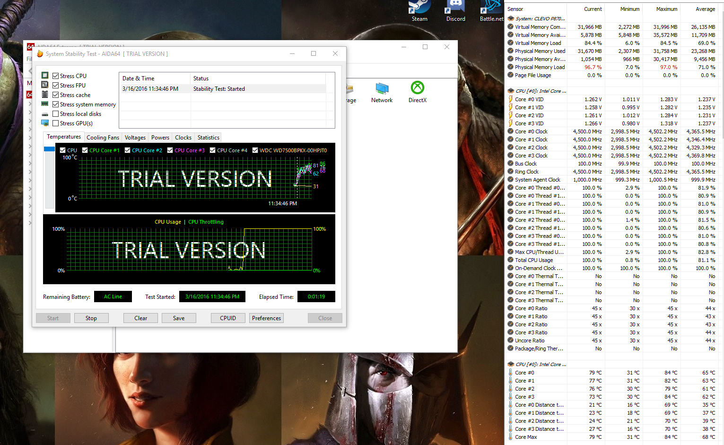
Task: Select the Statistics tab
Action: [209, 138]
